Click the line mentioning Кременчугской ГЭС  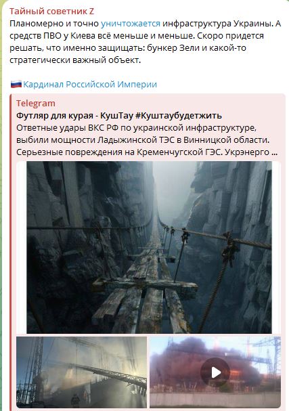(147, 152)
